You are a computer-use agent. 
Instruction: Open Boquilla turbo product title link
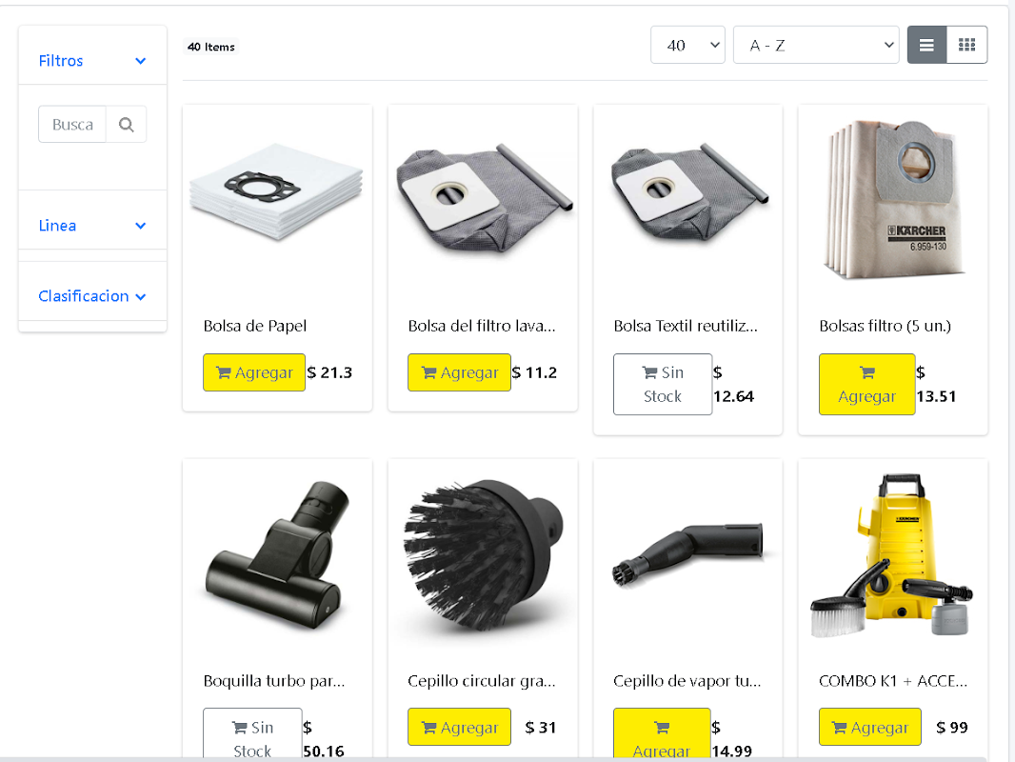tap(274, 681)
